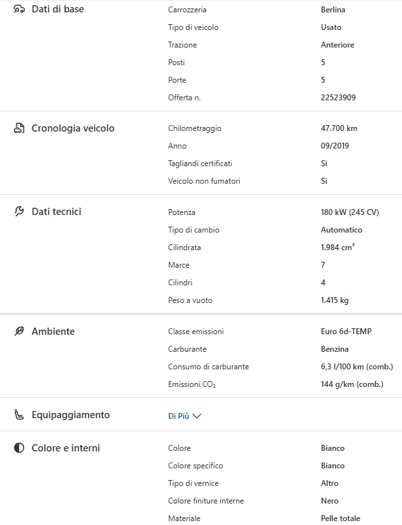402x525 pixels.
Task: Click the wrench icon beside Dati tecnici
Action: (19, 212)
